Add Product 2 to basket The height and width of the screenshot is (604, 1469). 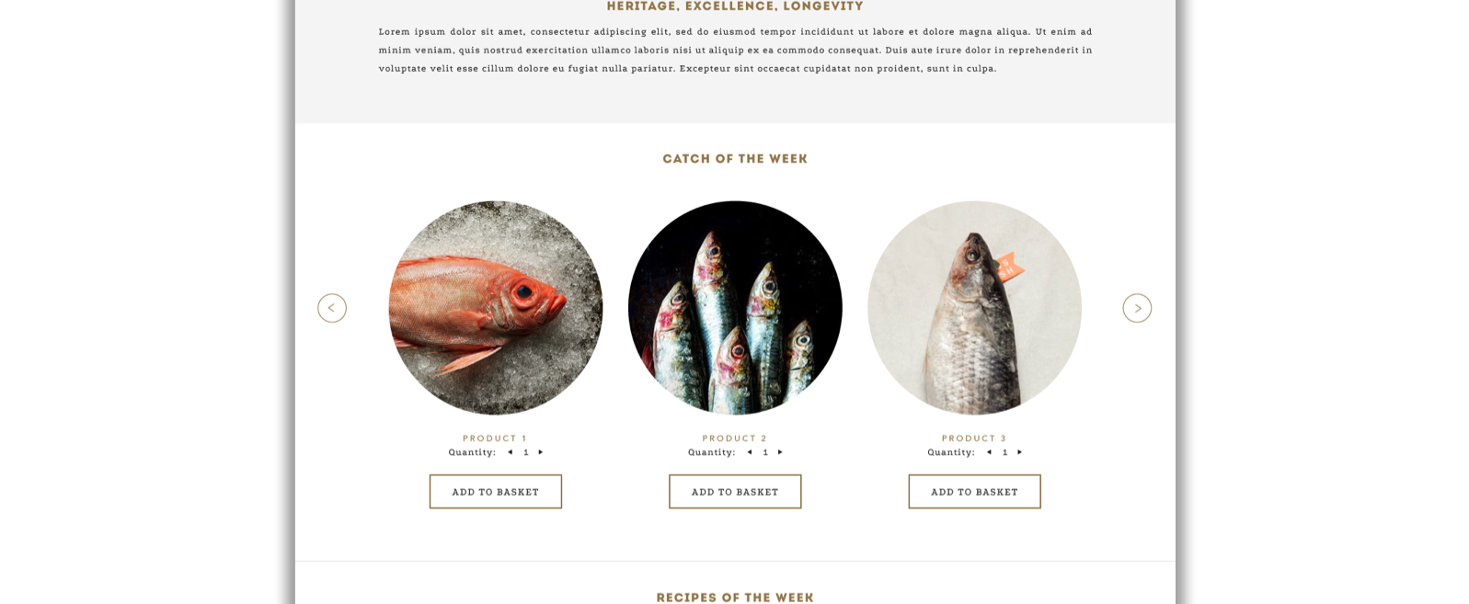[x=735, y=492]
